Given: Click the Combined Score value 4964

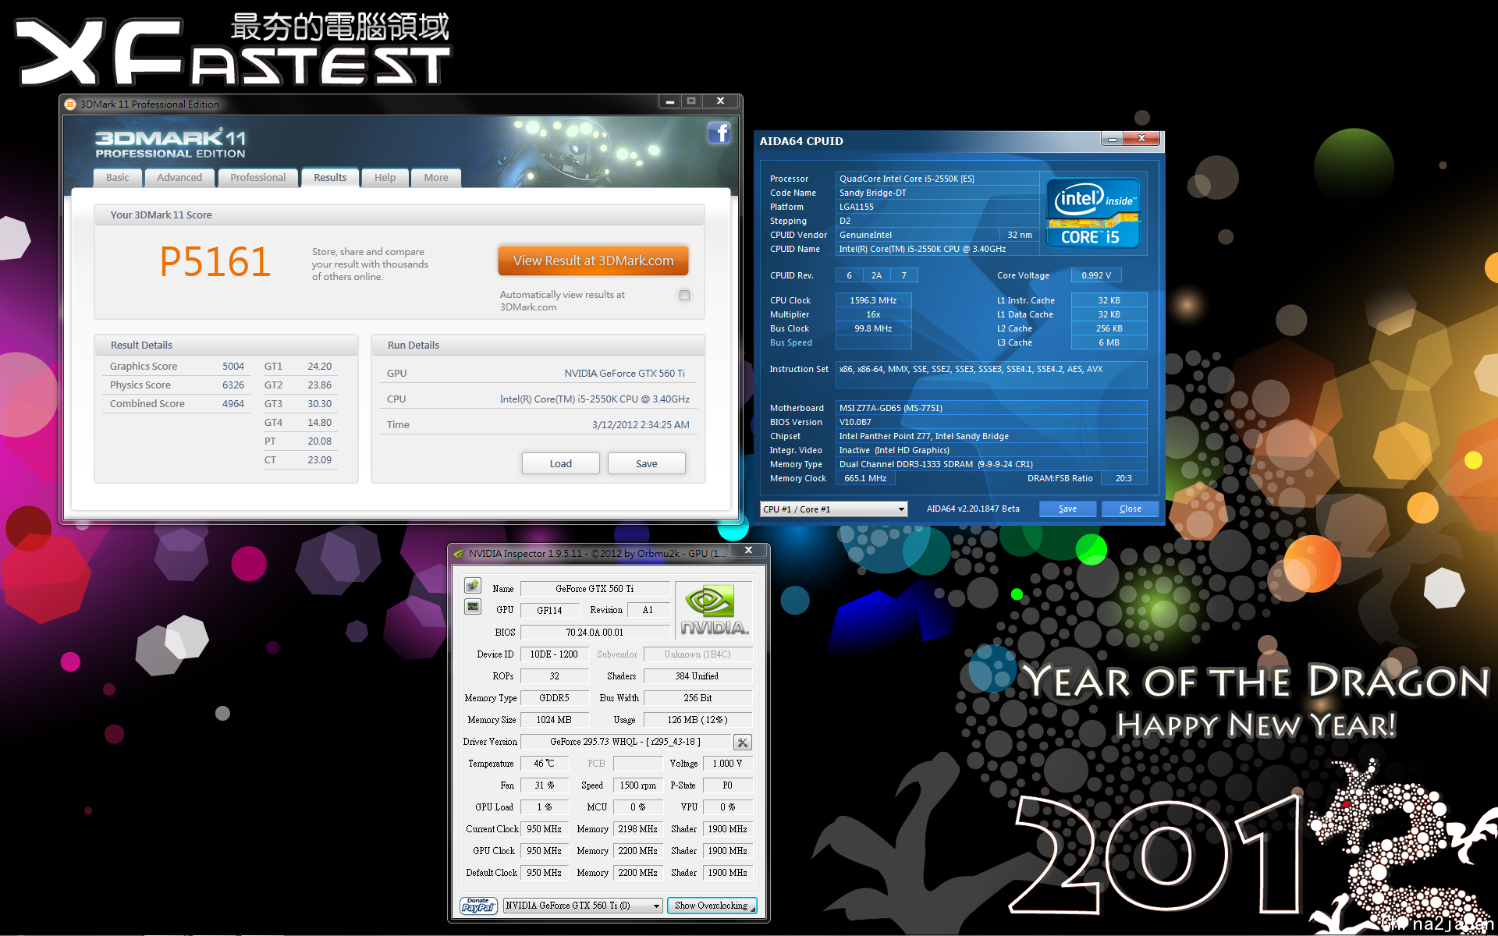Looking at the screenshot, I should pos(233,404).
